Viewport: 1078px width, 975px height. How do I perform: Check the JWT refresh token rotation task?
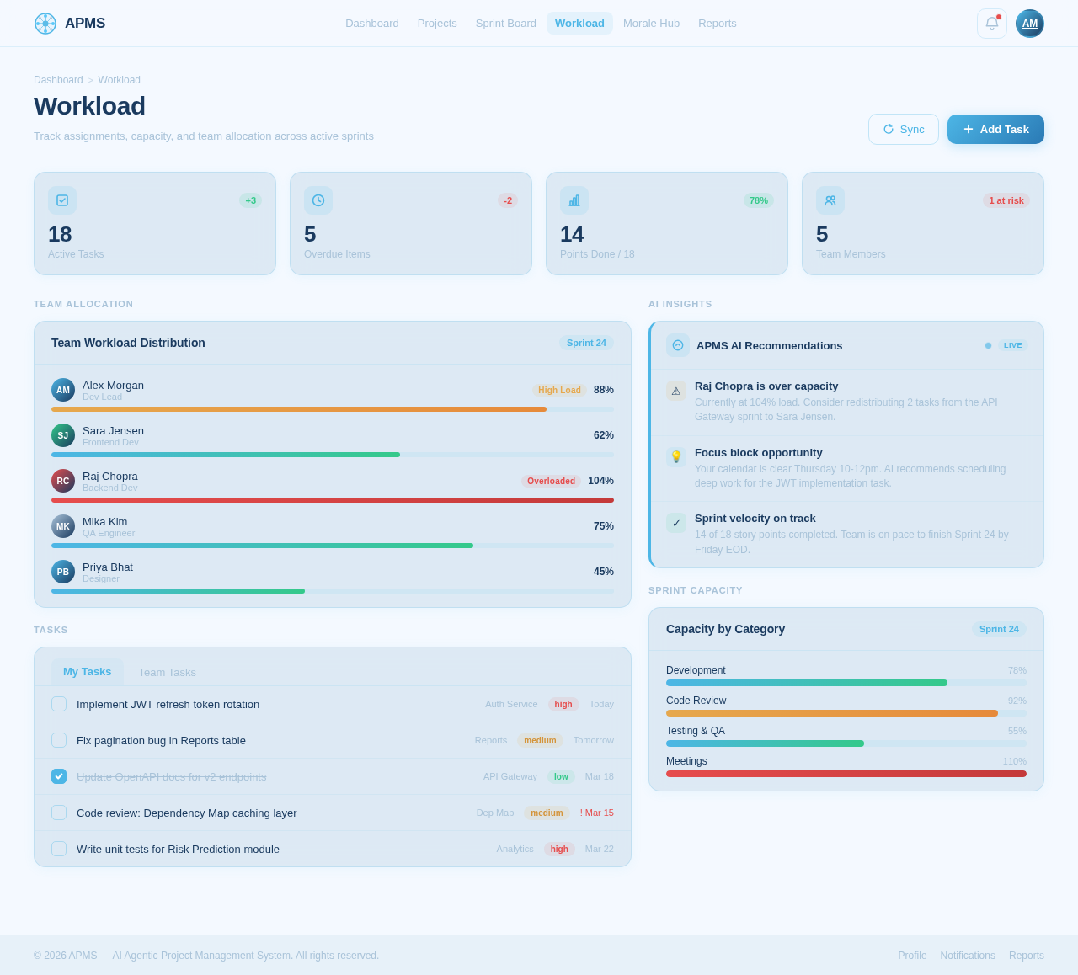point(57,704)
